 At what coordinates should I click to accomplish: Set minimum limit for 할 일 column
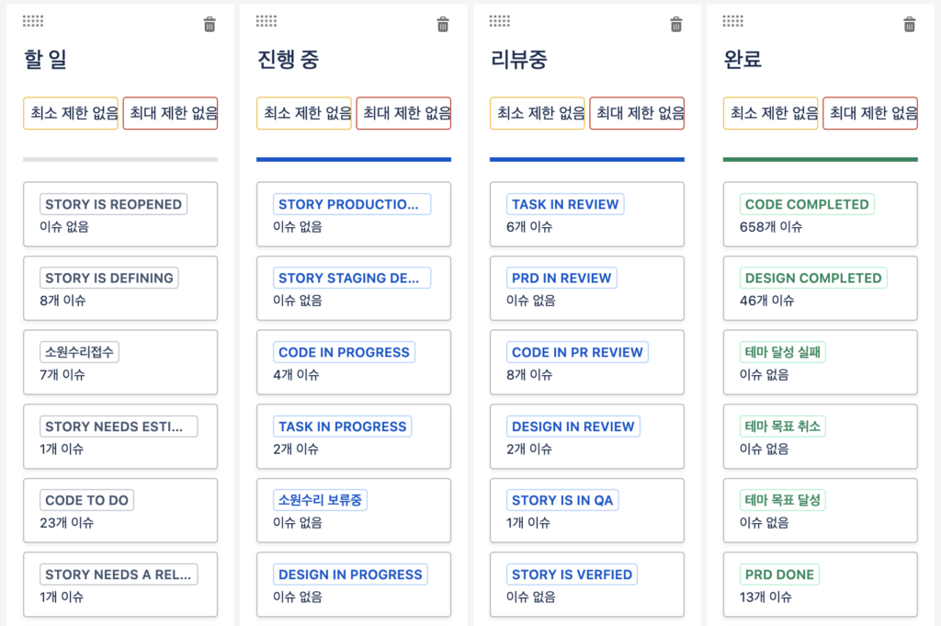71,114
